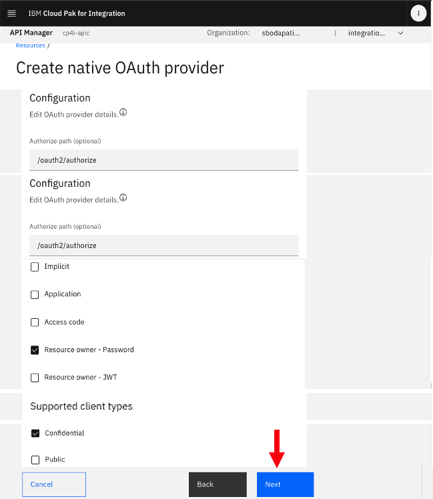Screen dimensions: 433x499
Task: Uncheck Resource owner - Password checkbox
Action: [x=35, y=350]
